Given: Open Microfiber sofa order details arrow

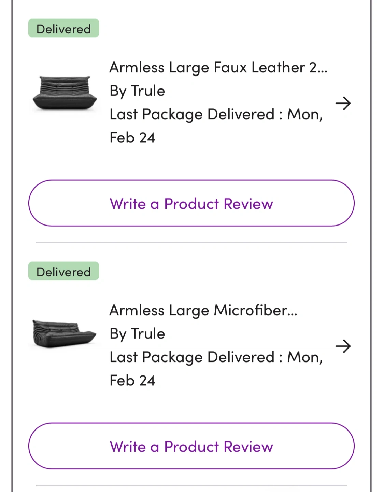Looking at the screenshot, I should [343, 346].
